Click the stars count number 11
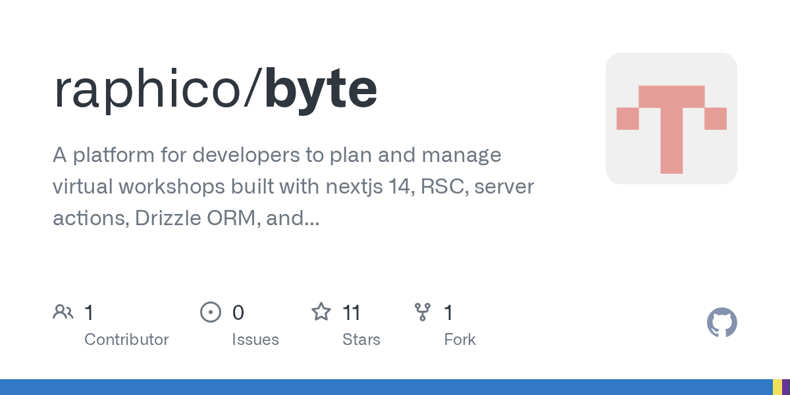The image size is (790, 395). [352, 313]
